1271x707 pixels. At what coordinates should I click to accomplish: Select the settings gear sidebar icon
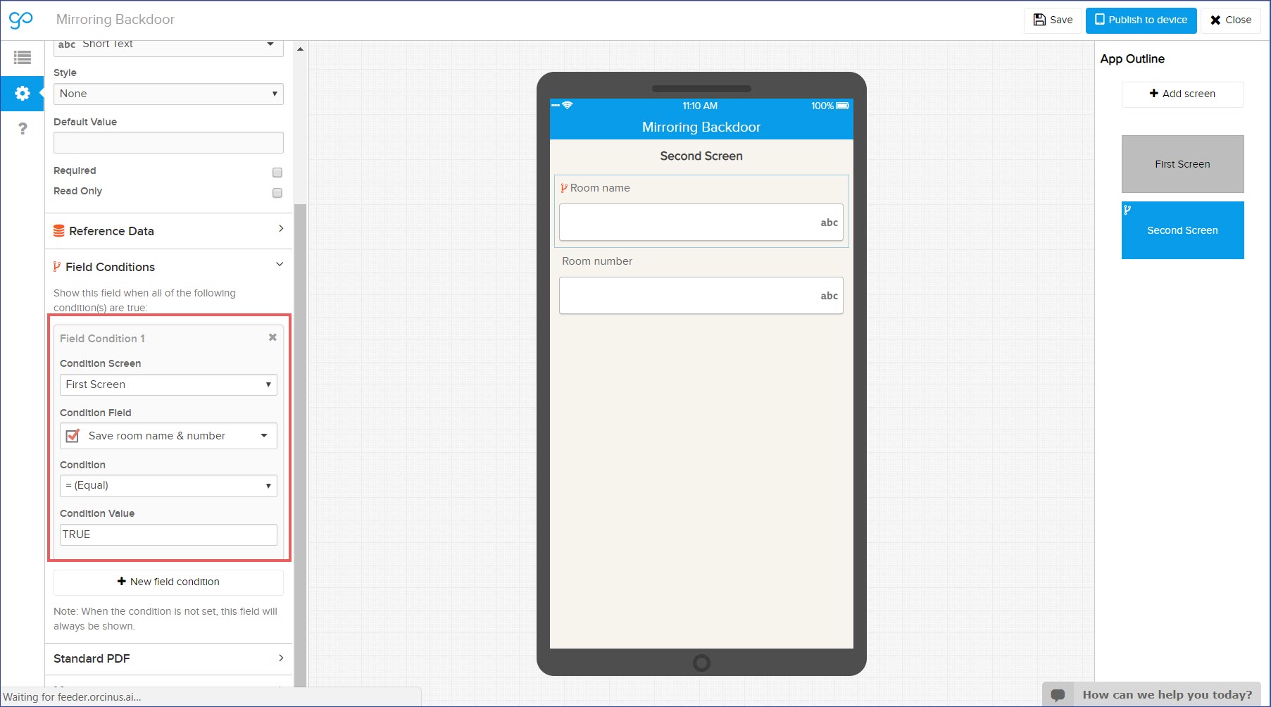point(23,94)
